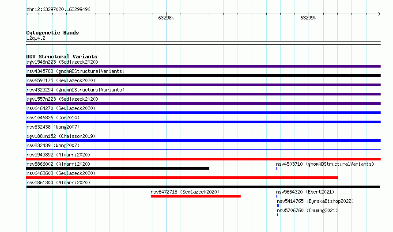Open the nsv5706760 (Chuang2021) label

pos(307,210)
